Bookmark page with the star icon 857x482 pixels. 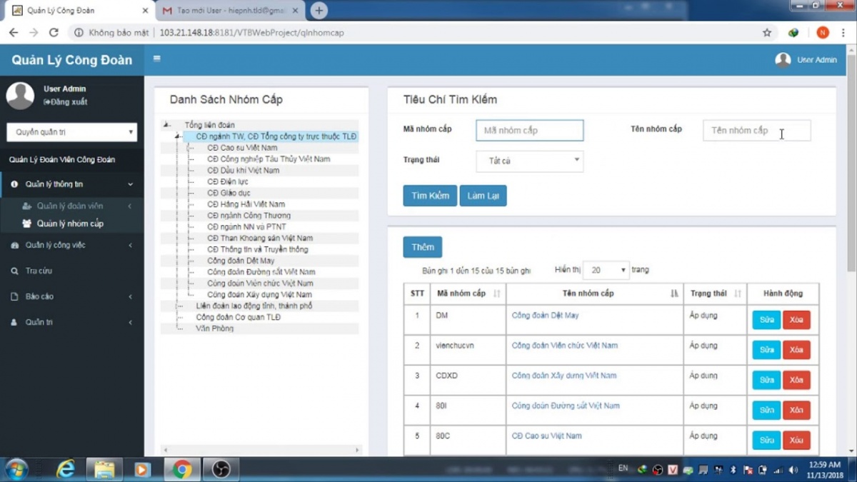767,33
